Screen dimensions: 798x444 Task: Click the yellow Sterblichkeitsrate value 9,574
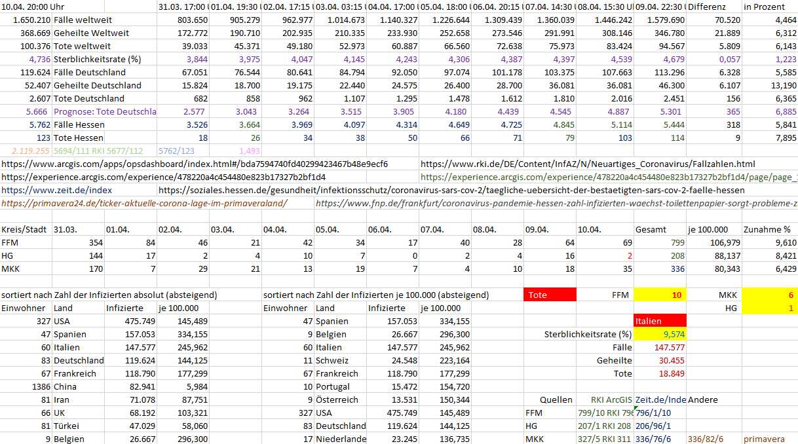point(660,335)
